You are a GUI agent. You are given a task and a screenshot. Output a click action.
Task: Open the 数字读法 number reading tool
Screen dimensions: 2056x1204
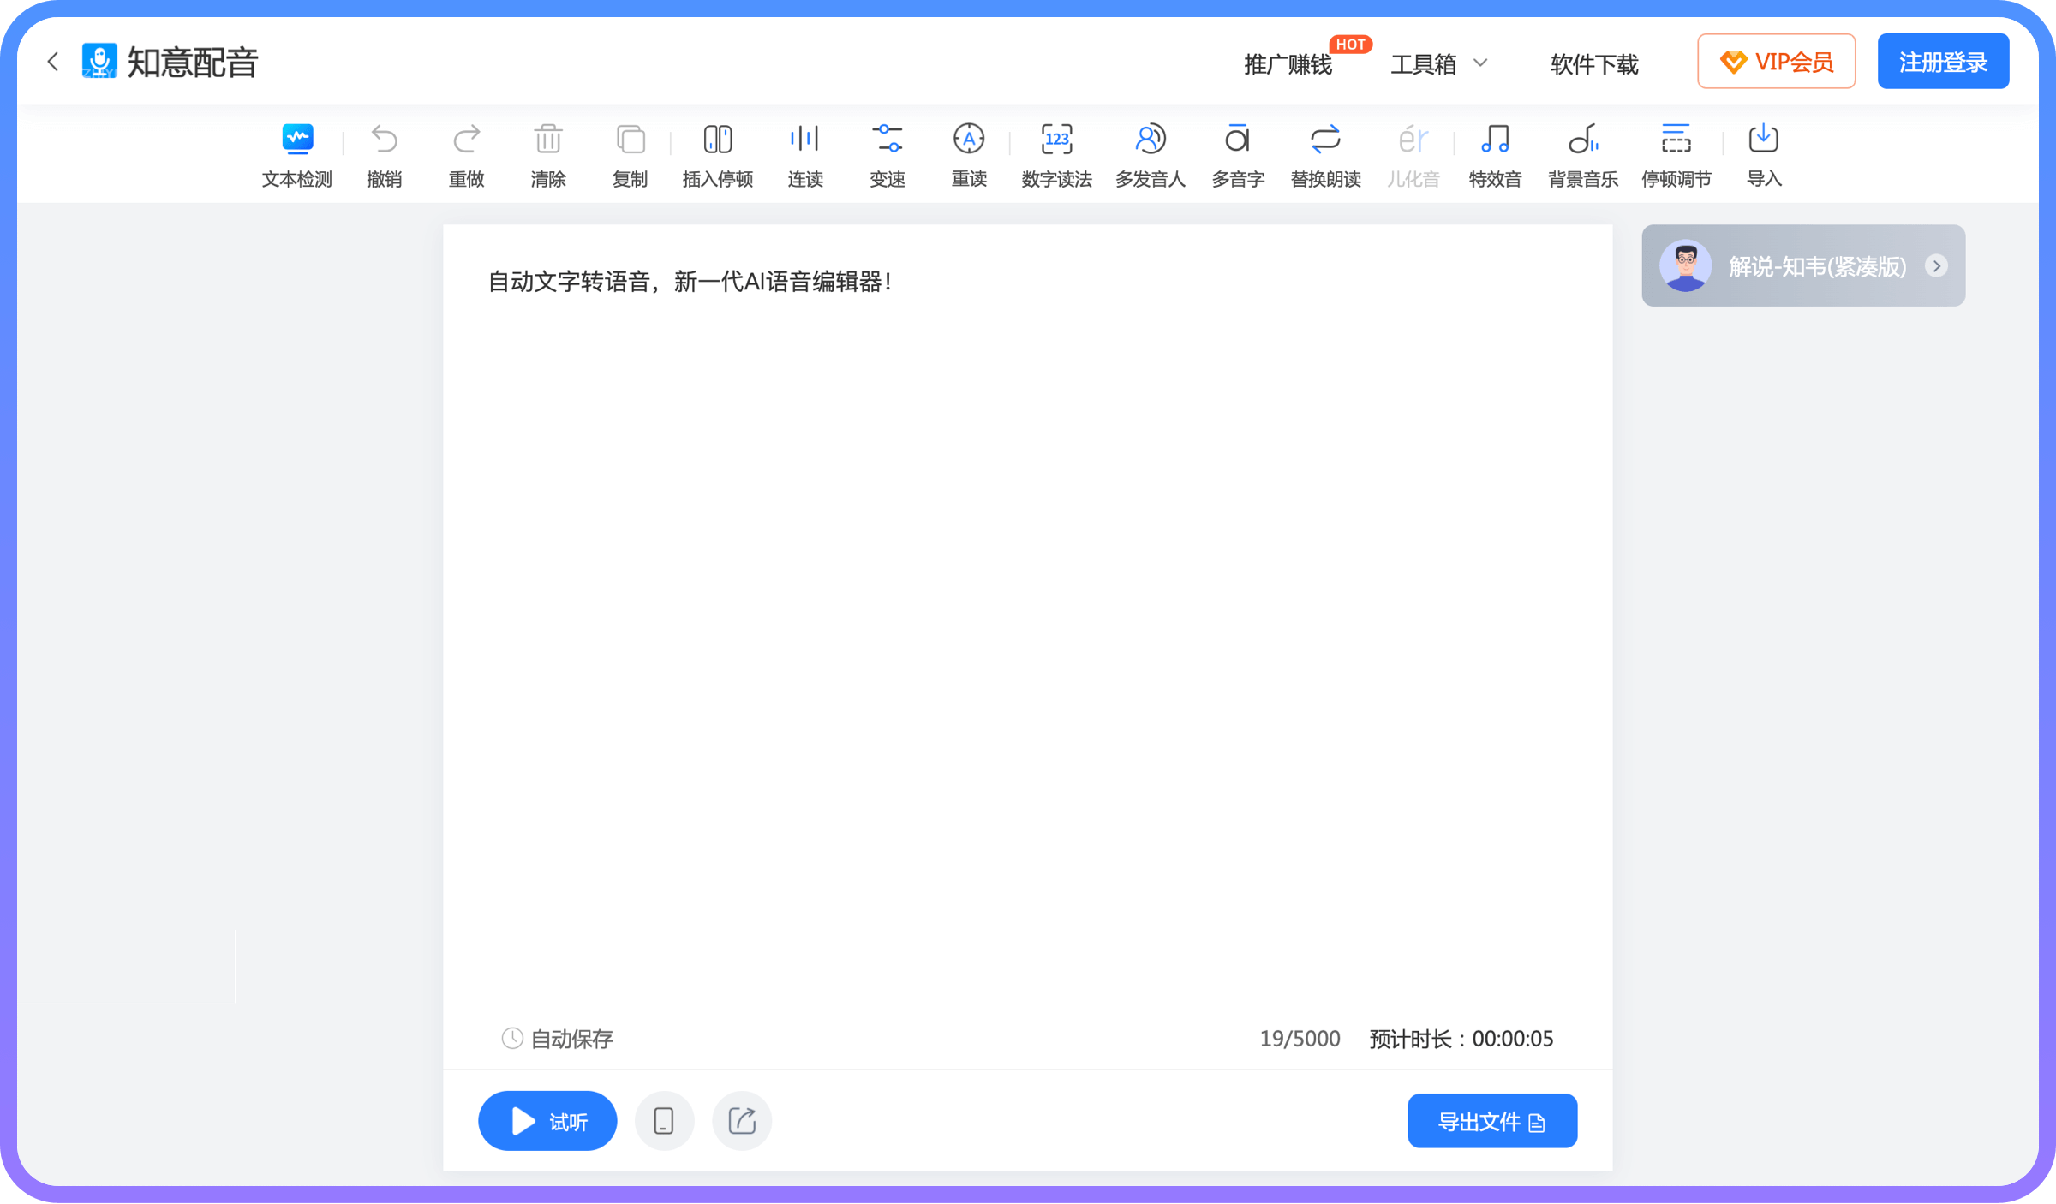[1057, 154]
